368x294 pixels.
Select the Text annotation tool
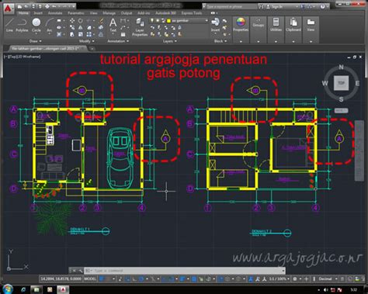[113, 26]
